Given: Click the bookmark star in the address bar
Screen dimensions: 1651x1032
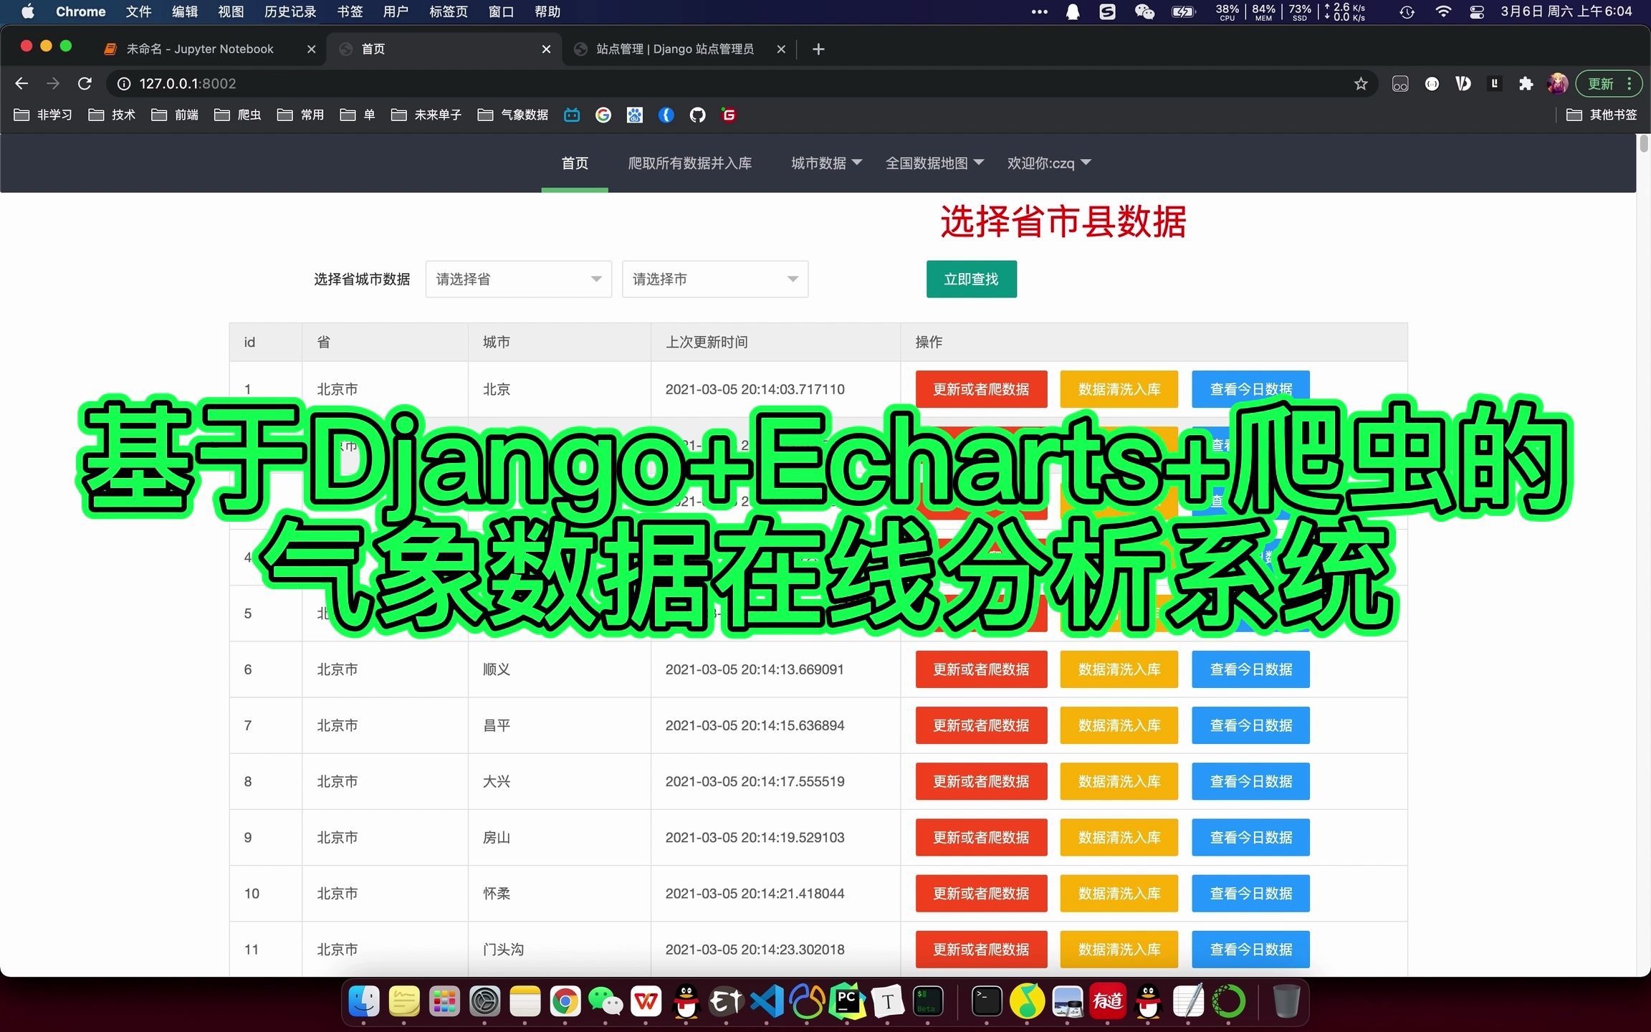Looking at the screenshot, I should point(1360,83).
